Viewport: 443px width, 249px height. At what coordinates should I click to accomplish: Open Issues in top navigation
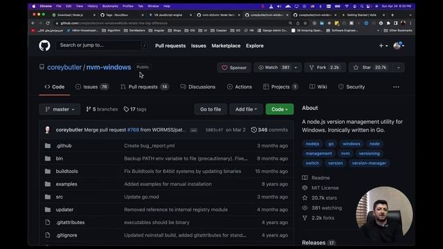(199, 46)
